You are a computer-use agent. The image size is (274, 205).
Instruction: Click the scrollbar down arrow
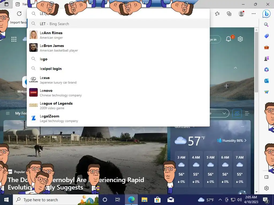click(x=256, y=192)
